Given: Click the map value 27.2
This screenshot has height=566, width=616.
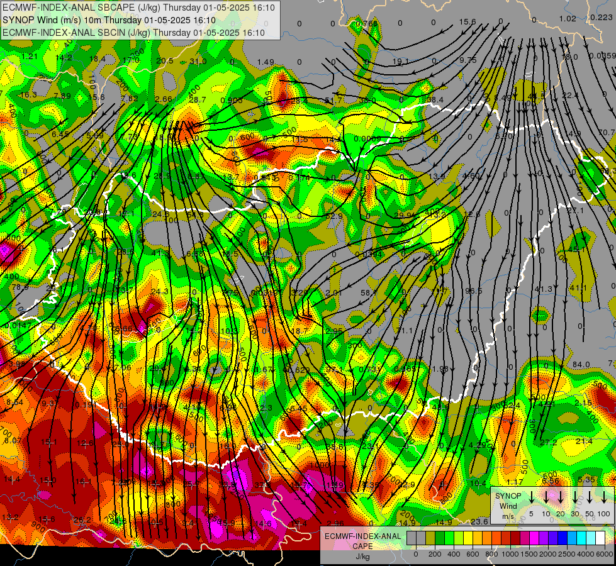Looking at the screenshot, I should pyautogui.click(x=549, y=442).
